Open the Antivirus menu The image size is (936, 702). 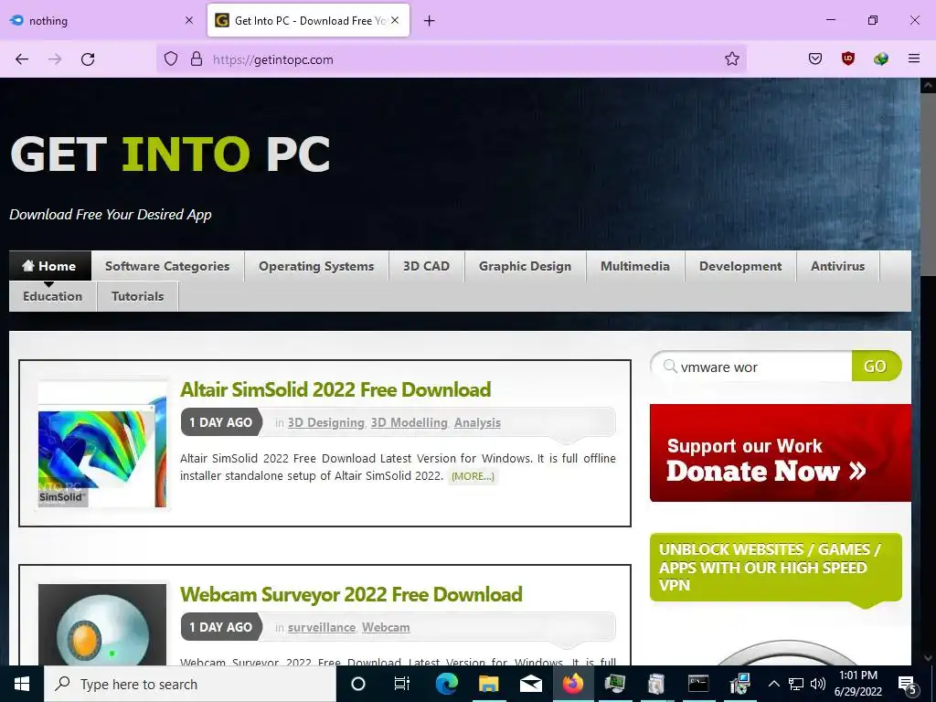tap(837, 266)
